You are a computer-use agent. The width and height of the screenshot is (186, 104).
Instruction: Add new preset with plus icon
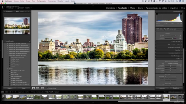coord(29,41)
